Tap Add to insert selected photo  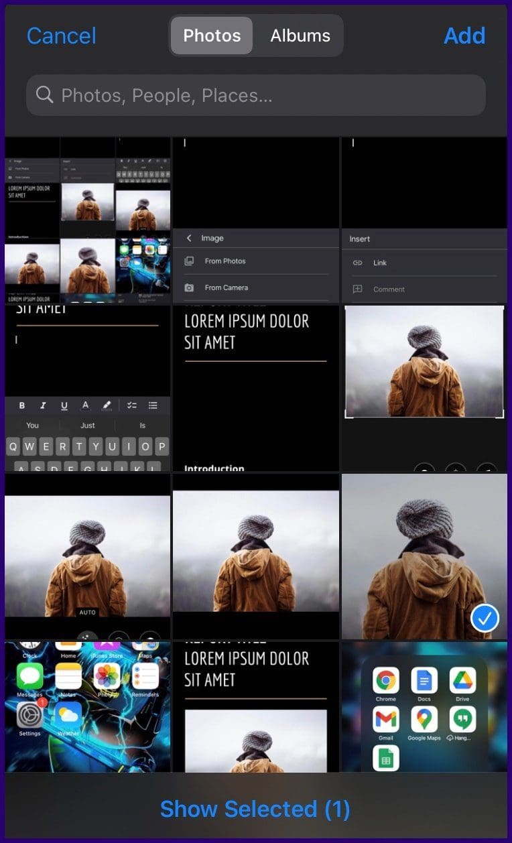point(464,36)
